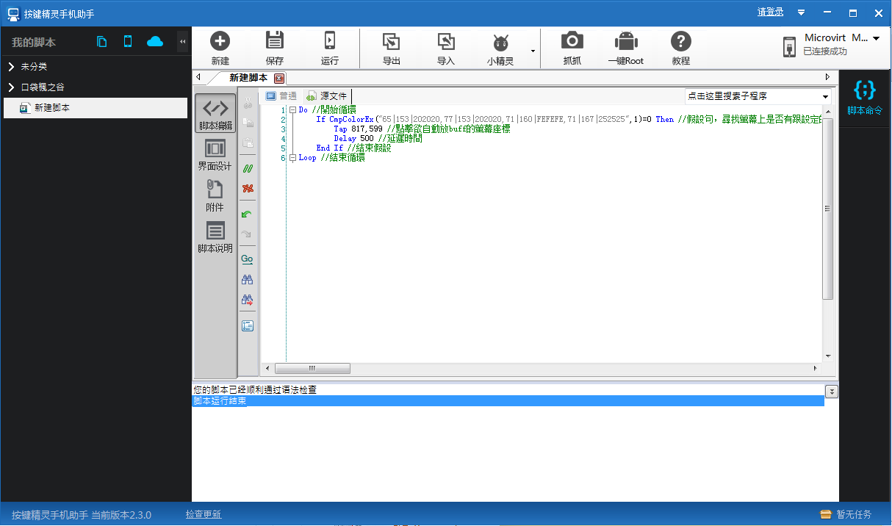Expand the 口袋楓之谷 folder
The height and width of the screenshot is (526, 892).
pyautogui.click(x=11, y=87)
